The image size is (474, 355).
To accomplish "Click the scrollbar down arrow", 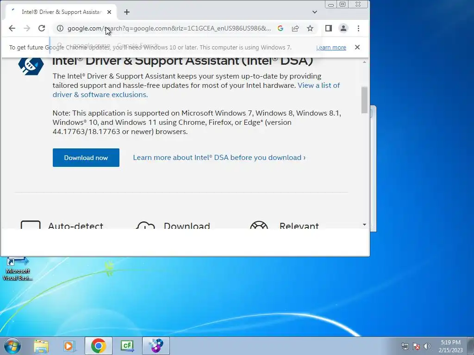I will click(364, 225).
